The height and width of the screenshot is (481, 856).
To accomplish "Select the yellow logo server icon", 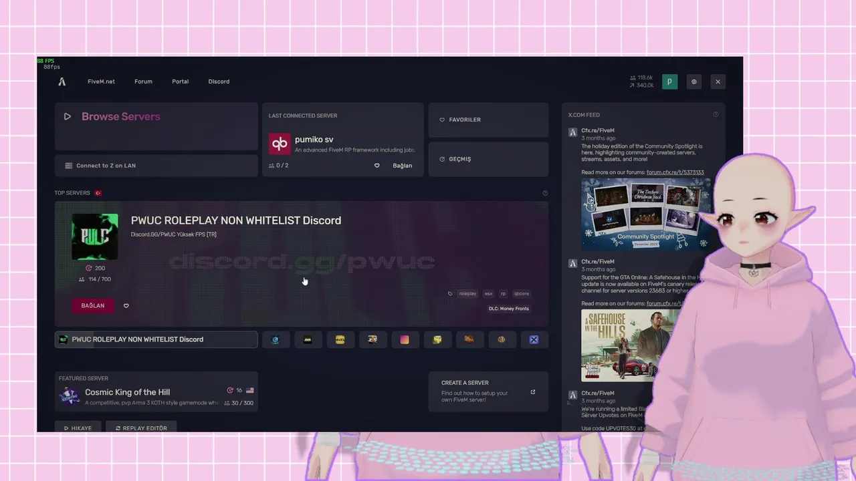I will click(340, 339).
